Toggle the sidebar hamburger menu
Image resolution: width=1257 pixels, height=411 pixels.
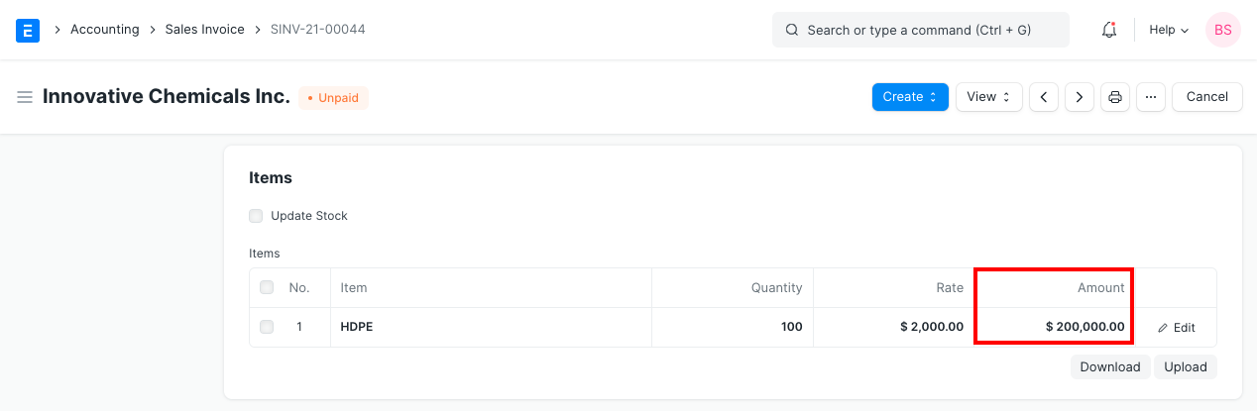point(25,97)
